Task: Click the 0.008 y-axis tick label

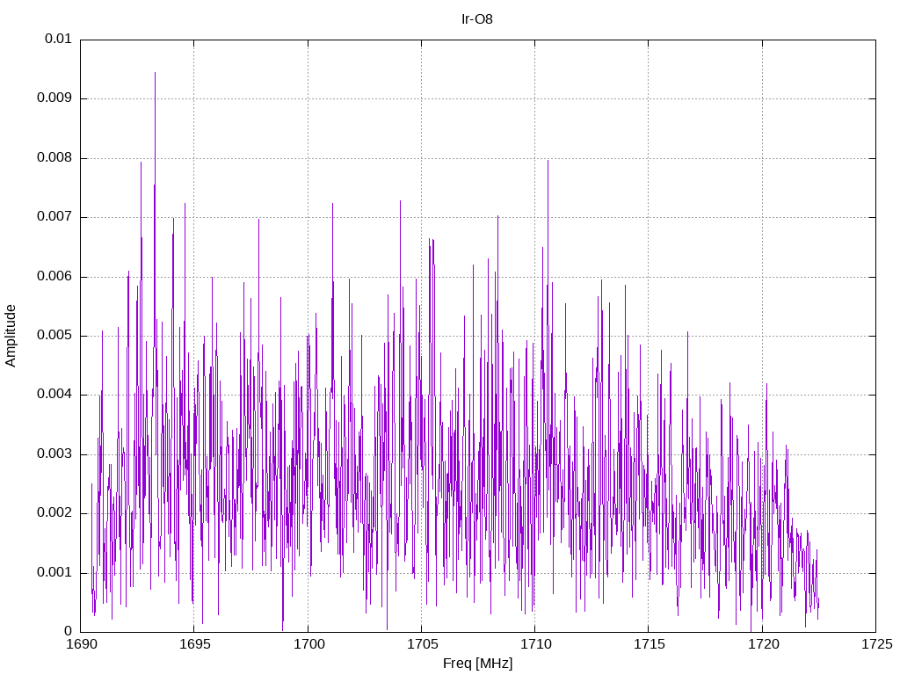Action: [54, 158]
